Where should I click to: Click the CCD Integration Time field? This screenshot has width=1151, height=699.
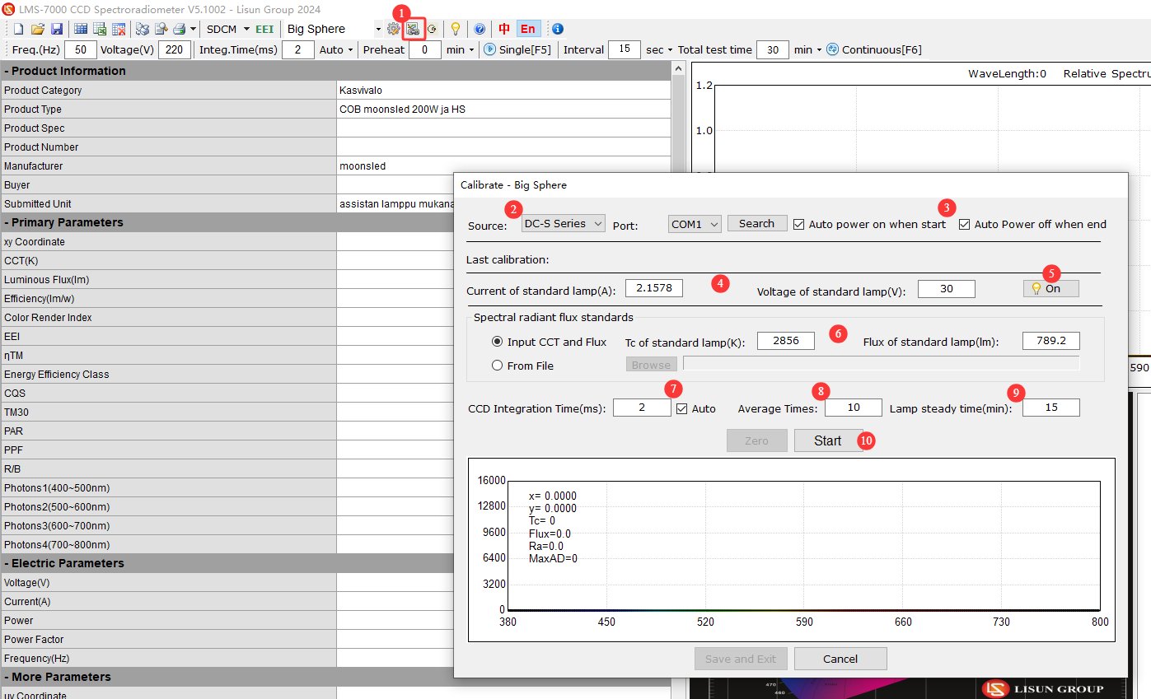[x=642, y=408]
